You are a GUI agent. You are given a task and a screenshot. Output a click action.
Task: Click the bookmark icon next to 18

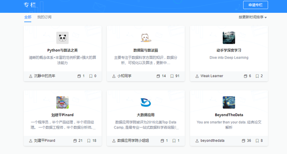89,140
